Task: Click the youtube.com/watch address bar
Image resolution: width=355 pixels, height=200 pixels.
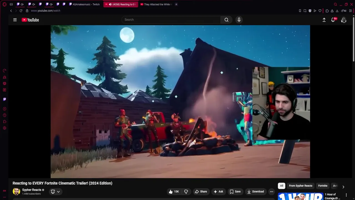Action: [45, 11]
